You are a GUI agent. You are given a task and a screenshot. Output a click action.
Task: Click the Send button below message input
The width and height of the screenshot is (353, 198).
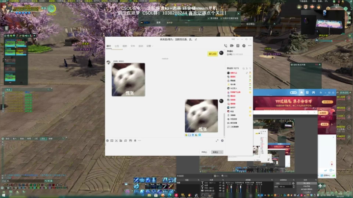tap(216, 152)
